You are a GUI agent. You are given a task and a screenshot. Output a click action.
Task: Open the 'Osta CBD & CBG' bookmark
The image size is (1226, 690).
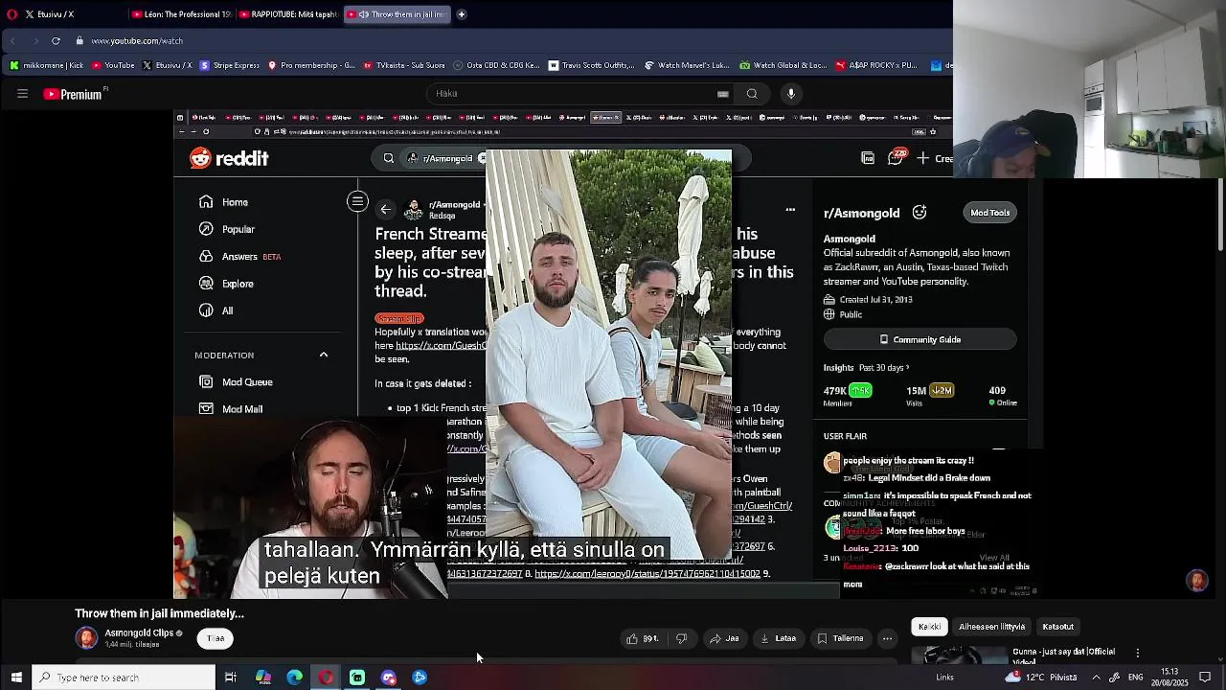pyautogui.click(x=496, y=65)
